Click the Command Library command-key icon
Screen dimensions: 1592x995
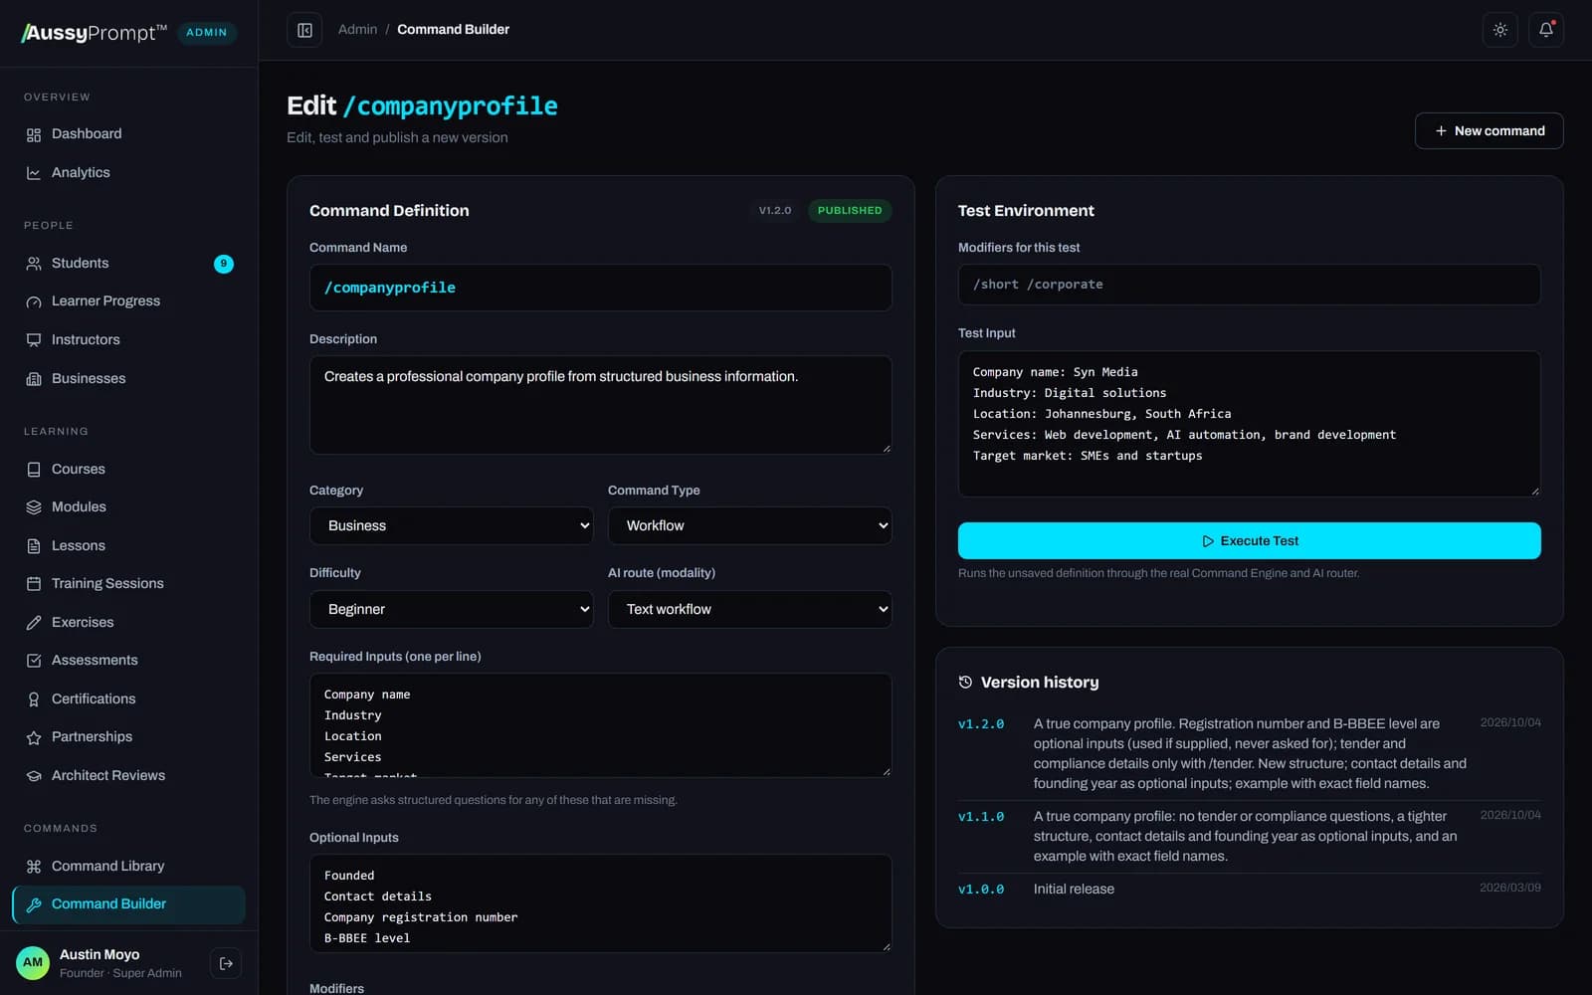click(34, 867)
